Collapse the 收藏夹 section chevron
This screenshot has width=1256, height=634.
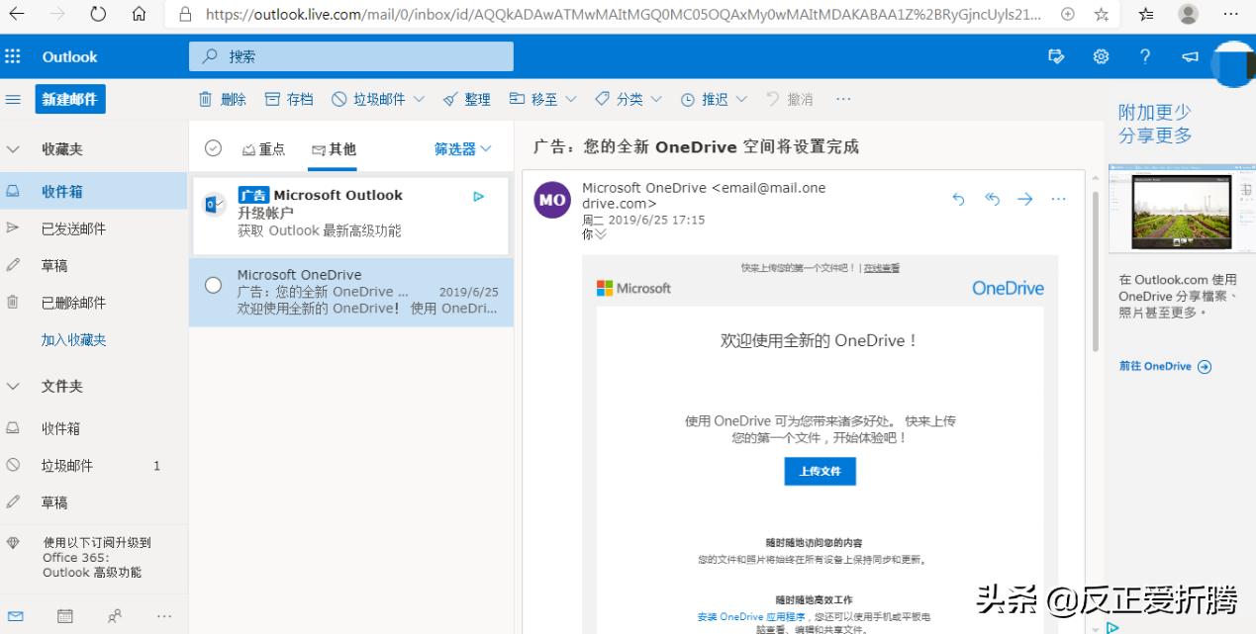coord(14,147)
